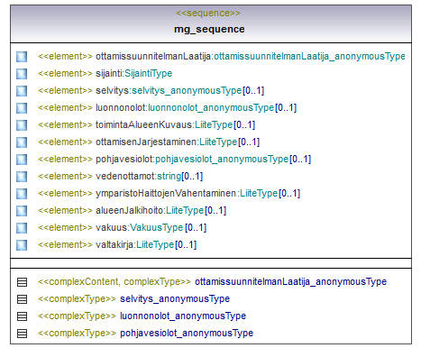
Task: Select the luonnonolot element entry
Action: tap(156, 107)
